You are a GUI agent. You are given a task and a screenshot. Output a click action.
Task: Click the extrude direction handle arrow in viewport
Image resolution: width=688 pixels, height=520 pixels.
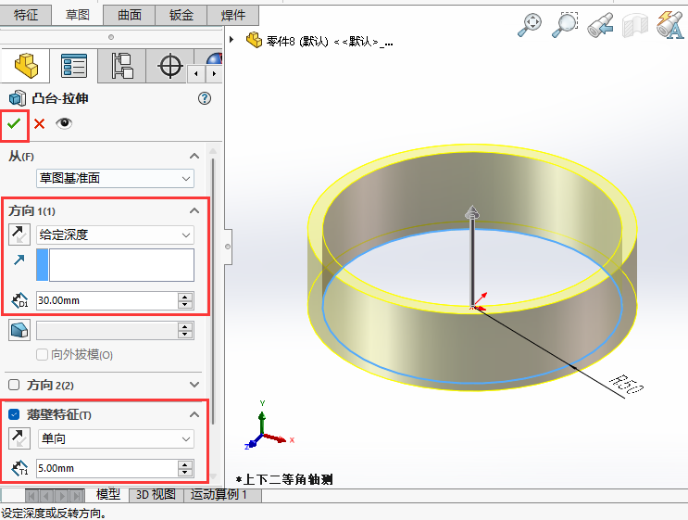coord(472,212)
